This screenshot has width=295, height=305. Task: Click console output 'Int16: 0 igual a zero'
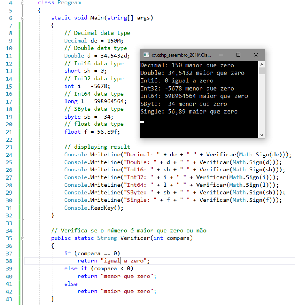click(177, 81)
